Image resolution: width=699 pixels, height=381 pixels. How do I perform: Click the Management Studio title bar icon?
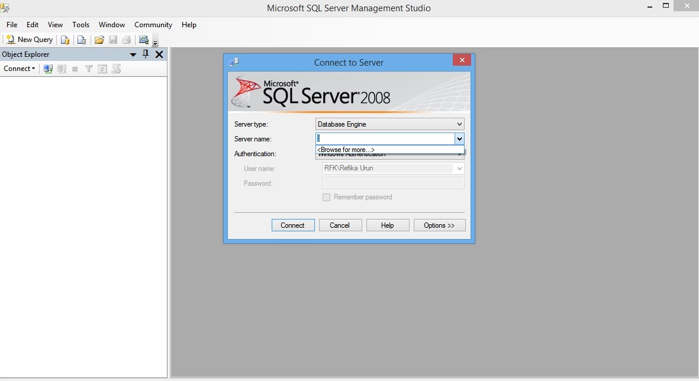point(5,7)
